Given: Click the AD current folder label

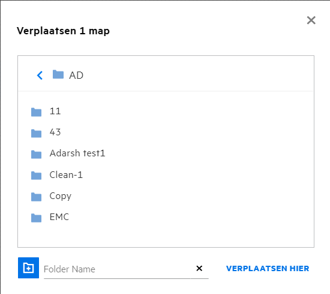Looking at the screenshot, I should click(x=76, y=75).
